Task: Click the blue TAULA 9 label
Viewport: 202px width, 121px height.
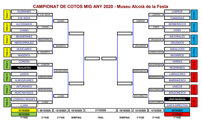Action: [x=194, y=15]
